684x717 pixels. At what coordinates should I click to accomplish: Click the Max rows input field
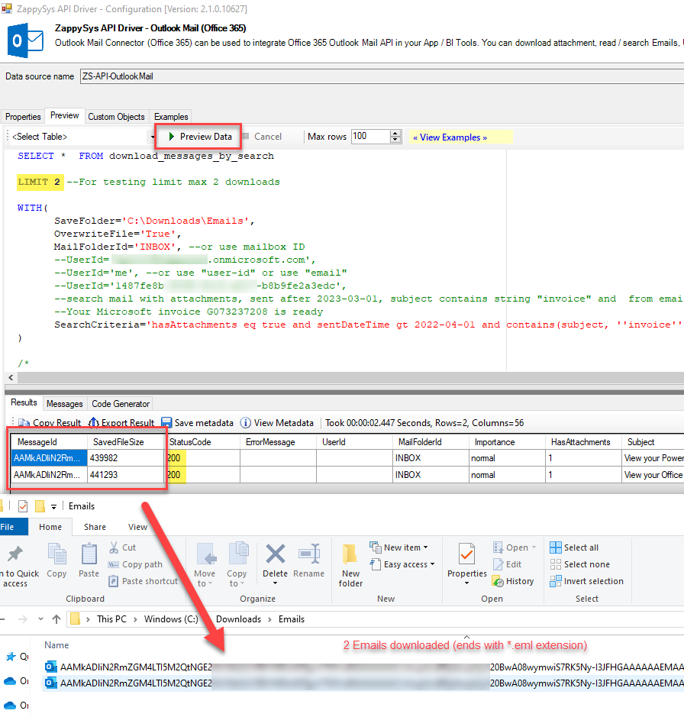click(371, 136)
